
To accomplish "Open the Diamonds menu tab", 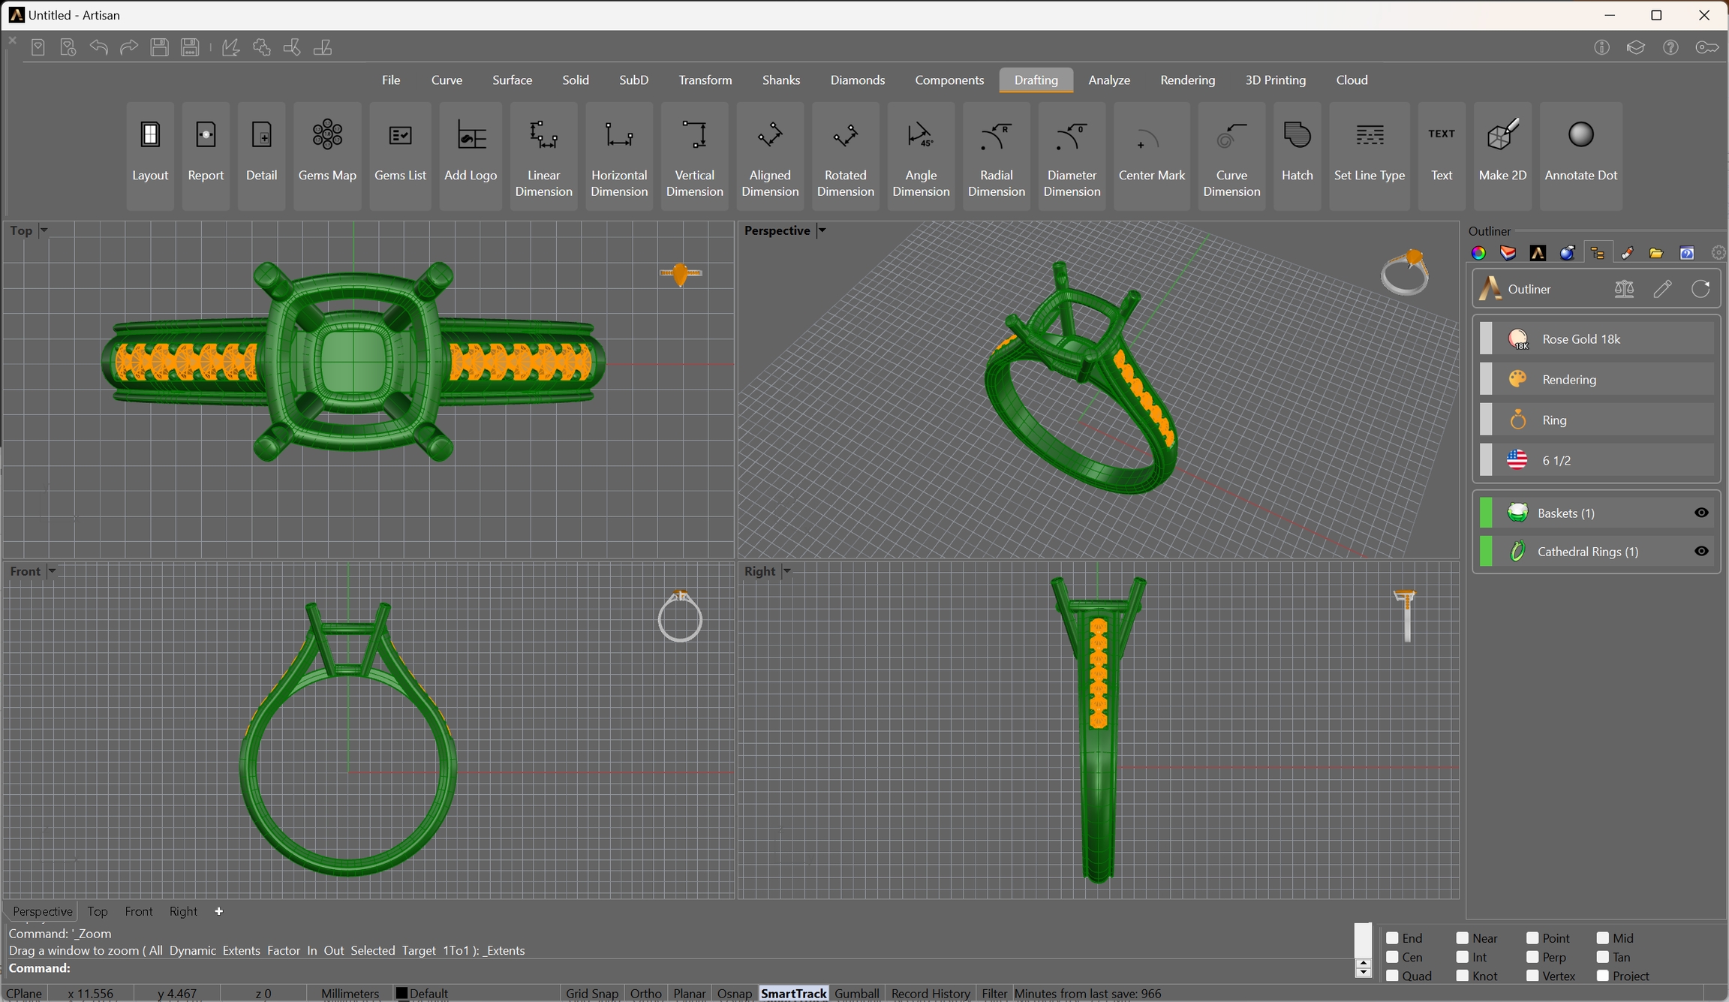I will pyautogui.click(x=857, y=80).
